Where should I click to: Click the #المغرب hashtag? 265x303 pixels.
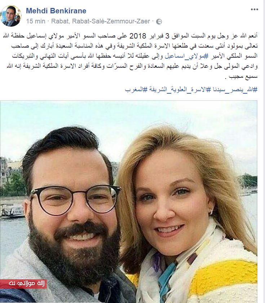click(x=136, y=89)
